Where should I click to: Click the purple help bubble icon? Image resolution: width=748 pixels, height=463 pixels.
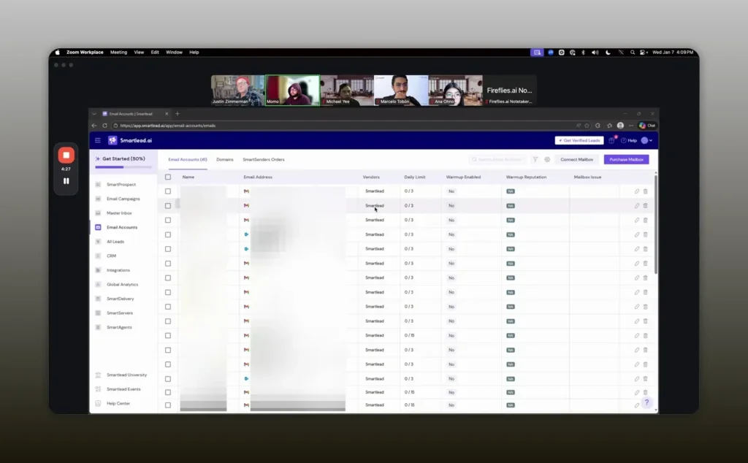click(646, 402)
